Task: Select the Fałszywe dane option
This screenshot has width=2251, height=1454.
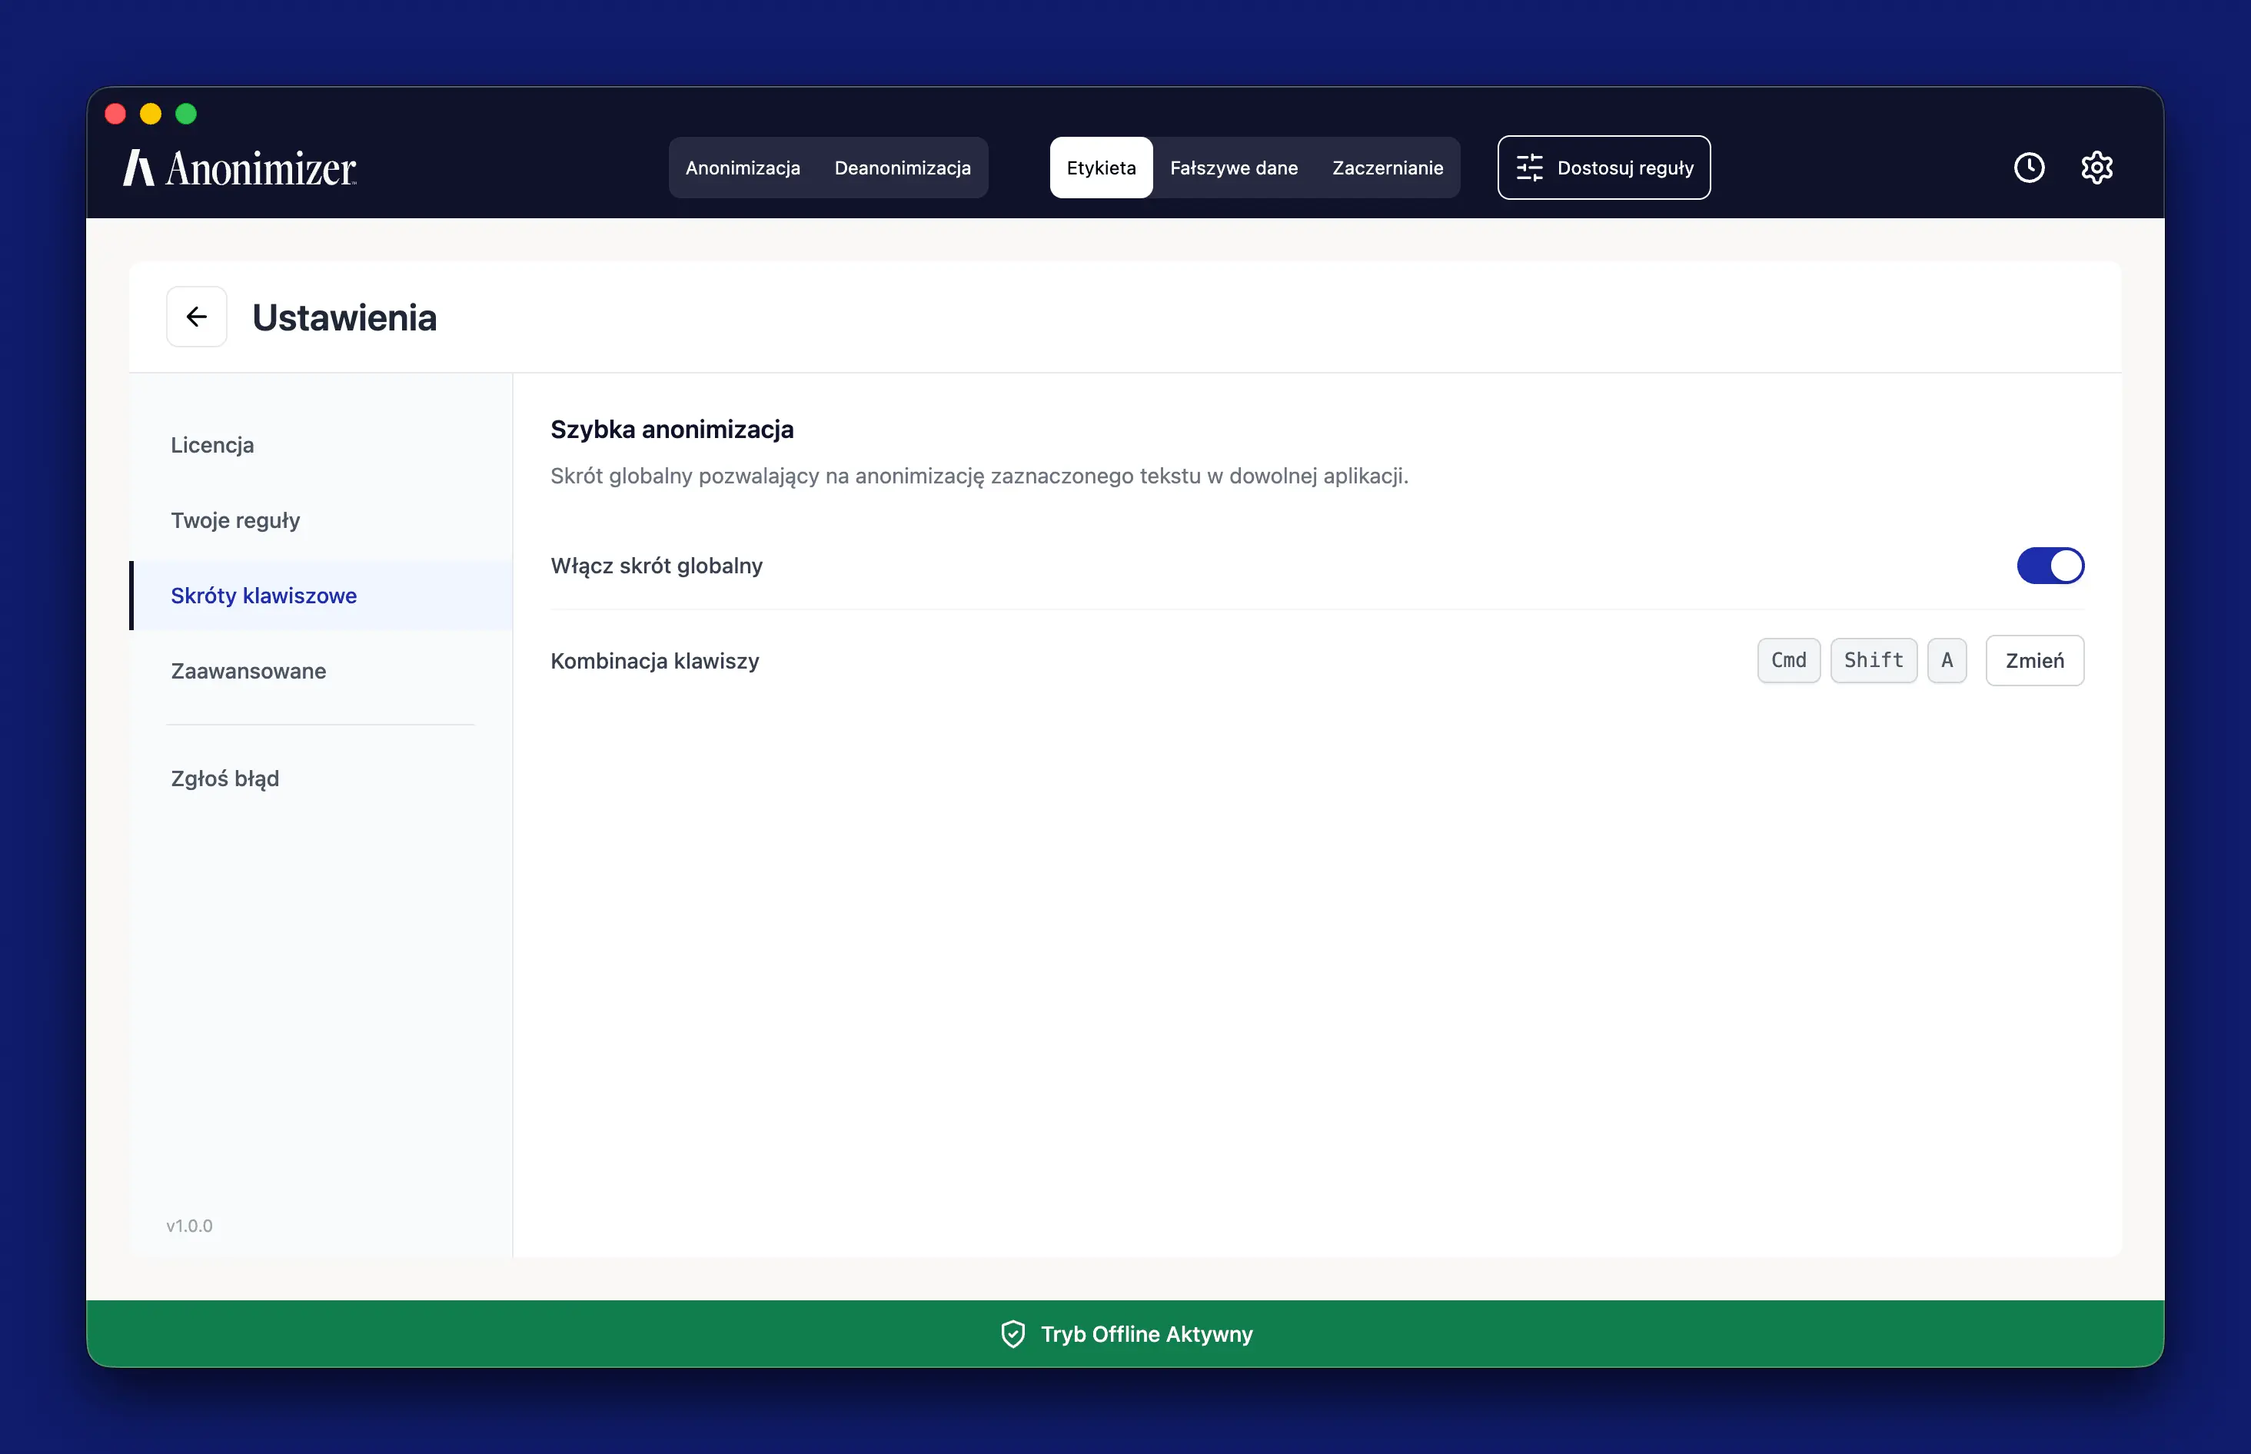Action: [x=1233, y=167]
